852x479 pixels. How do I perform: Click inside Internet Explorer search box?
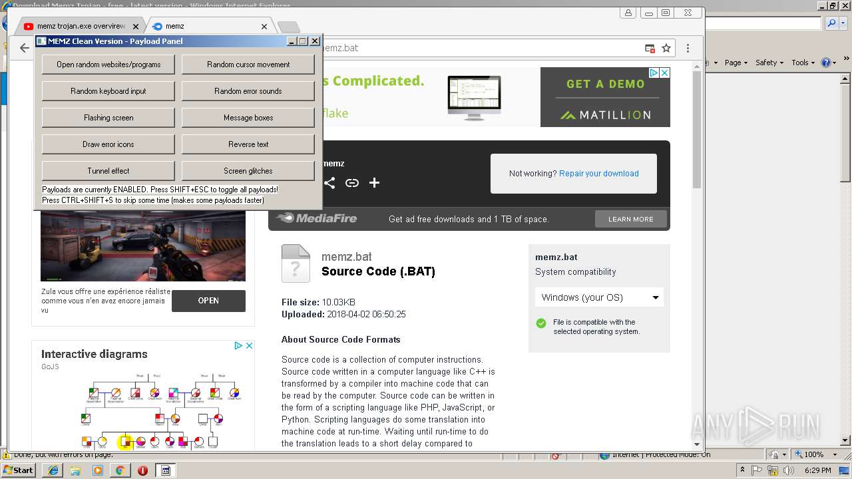coord(763,23)
